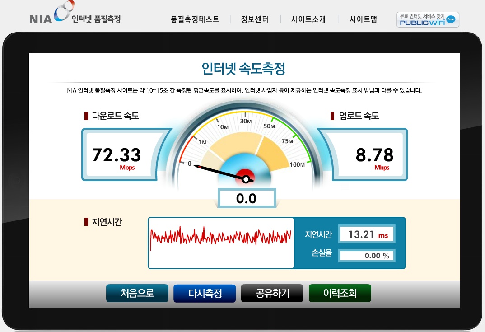
Task: Click the 10M mark on the gauge
Action: coord(223,127)
